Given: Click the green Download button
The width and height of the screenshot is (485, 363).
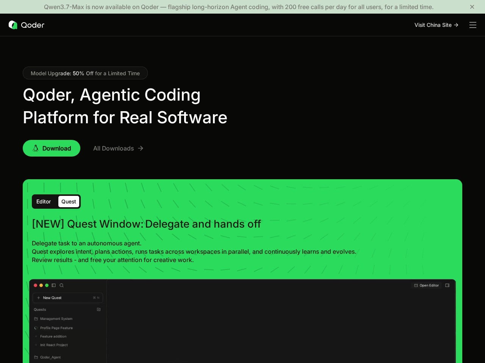Looking at the screenshot, I should click(52, 148).
